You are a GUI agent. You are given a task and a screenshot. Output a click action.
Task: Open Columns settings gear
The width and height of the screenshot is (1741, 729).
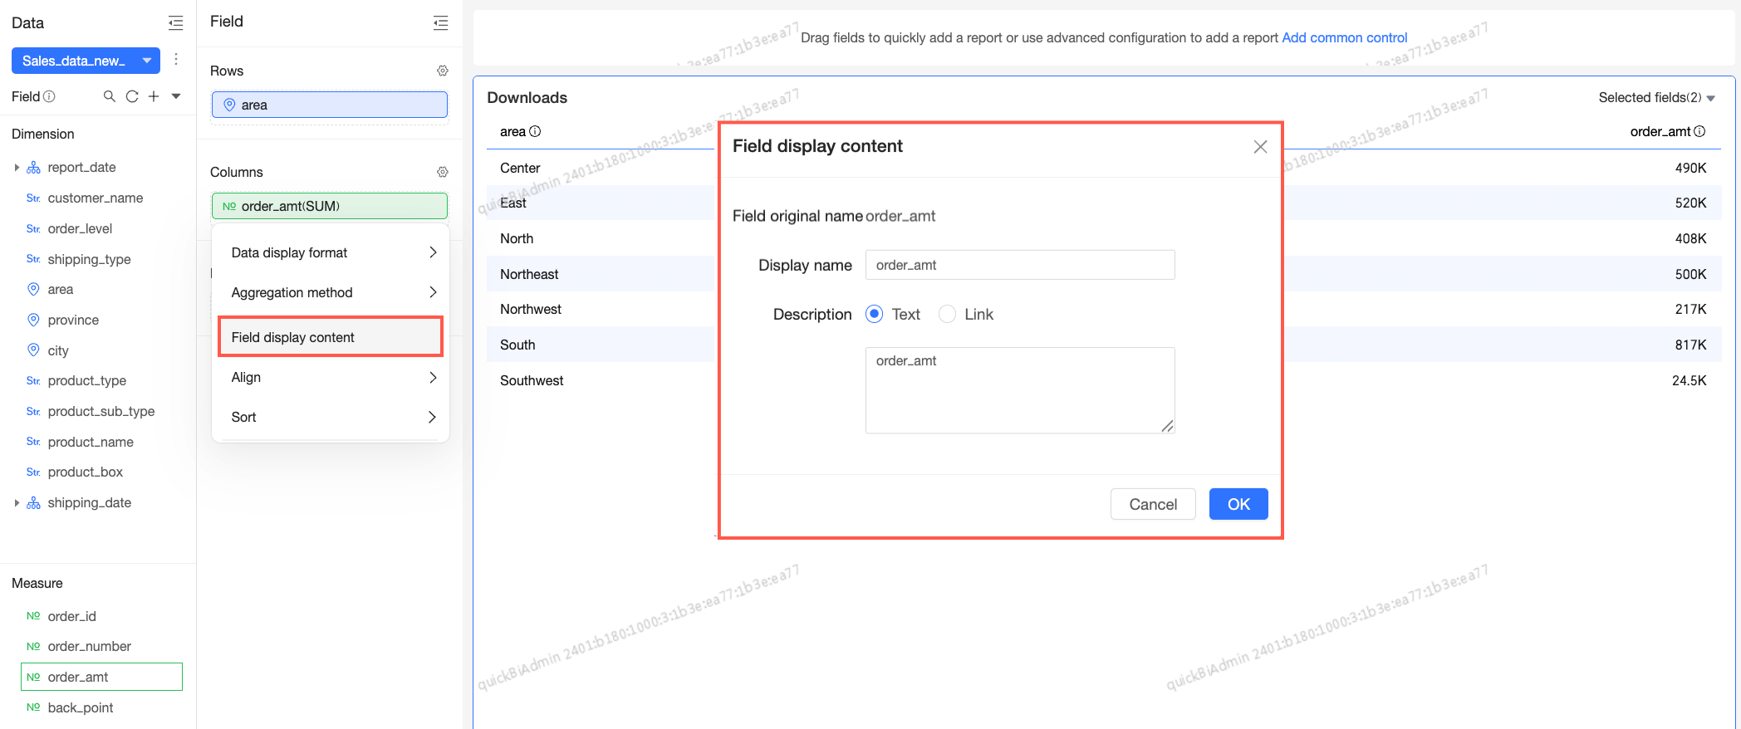pyautogui.click(x=443, y=172)
